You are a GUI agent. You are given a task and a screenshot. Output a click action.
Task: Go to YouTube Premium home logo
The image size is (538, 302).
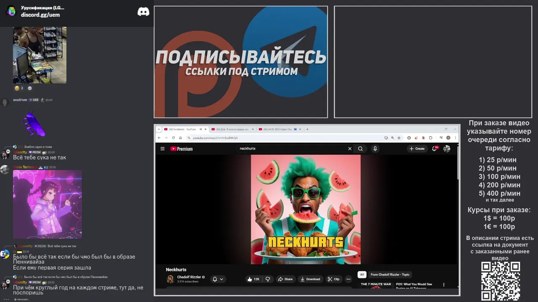click(x=182, y=149)
